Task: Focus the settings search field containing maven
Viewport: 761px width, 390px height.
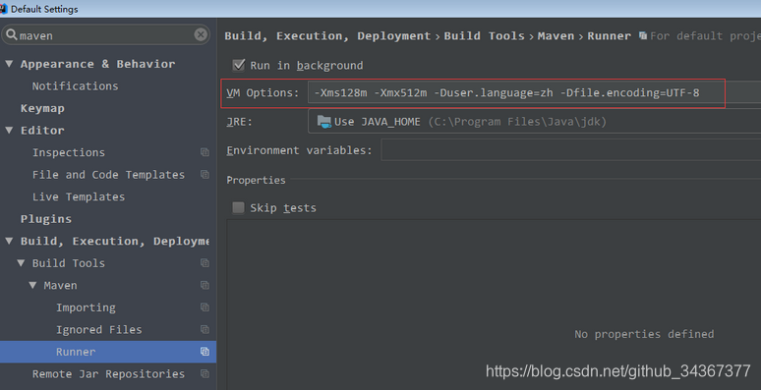Action: tap(106, 35)
